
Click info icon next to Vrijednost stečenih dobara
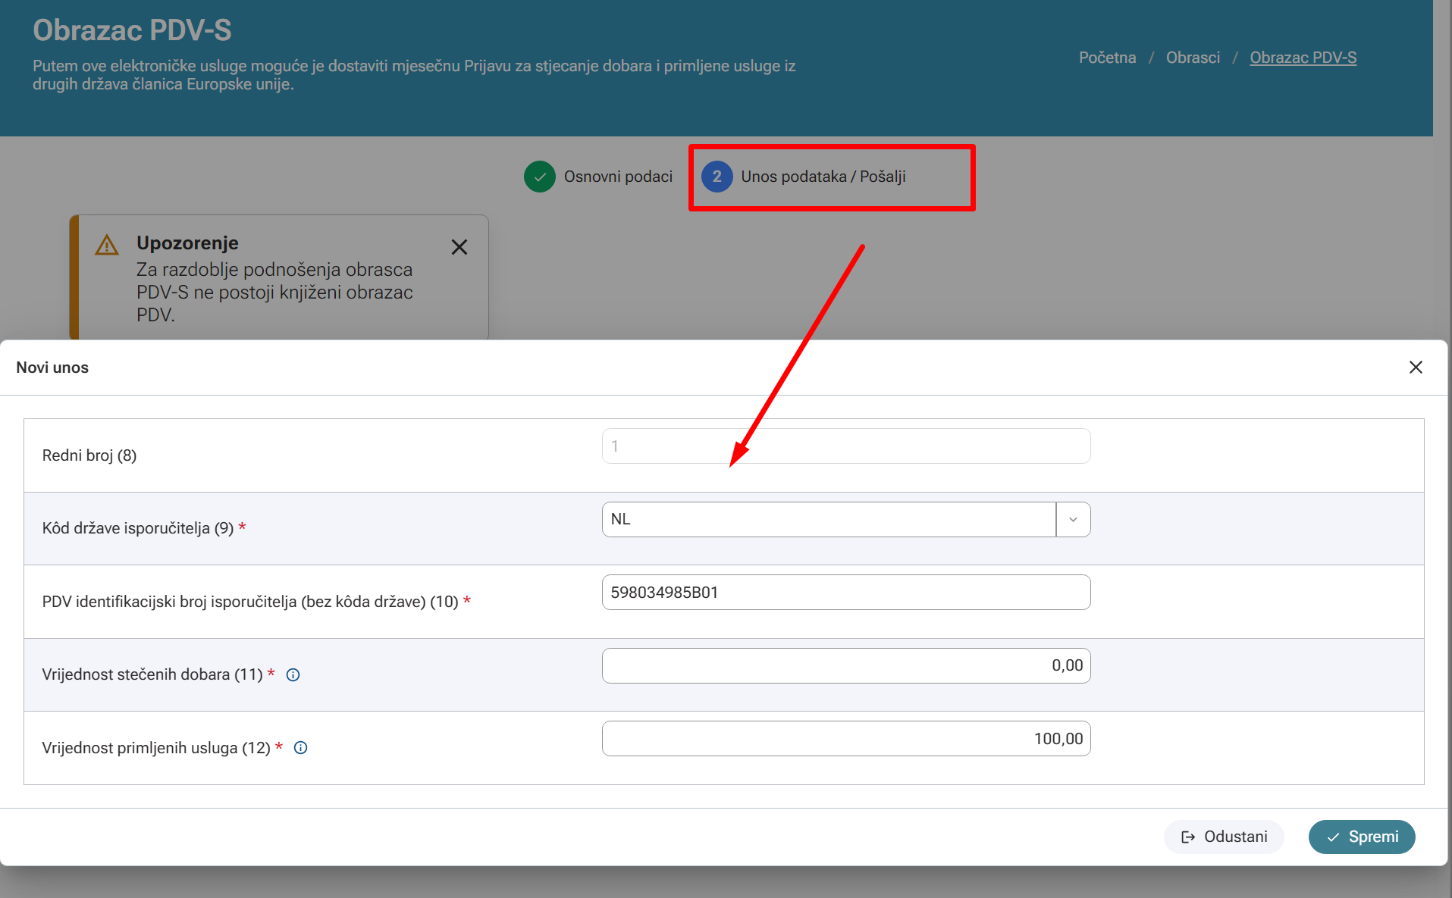click(293, 674)
